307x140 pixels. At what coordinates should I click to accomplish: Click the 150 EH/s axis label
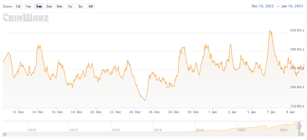click(297, 106)
